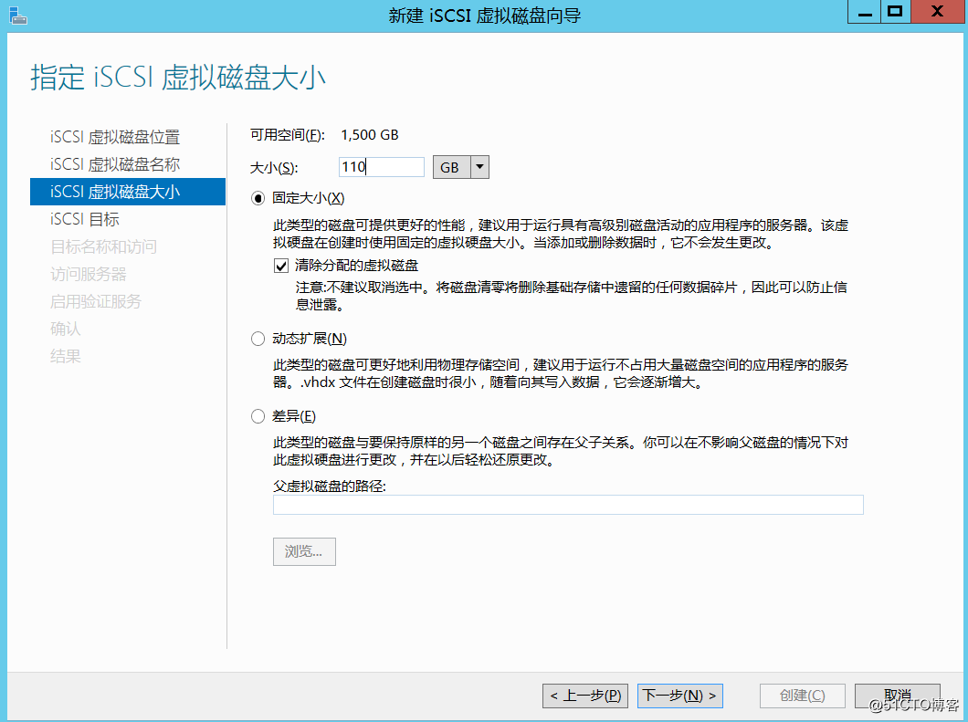The image size is (968, 722).
Task: Minimize the wizard window
Action: [864, 13]
